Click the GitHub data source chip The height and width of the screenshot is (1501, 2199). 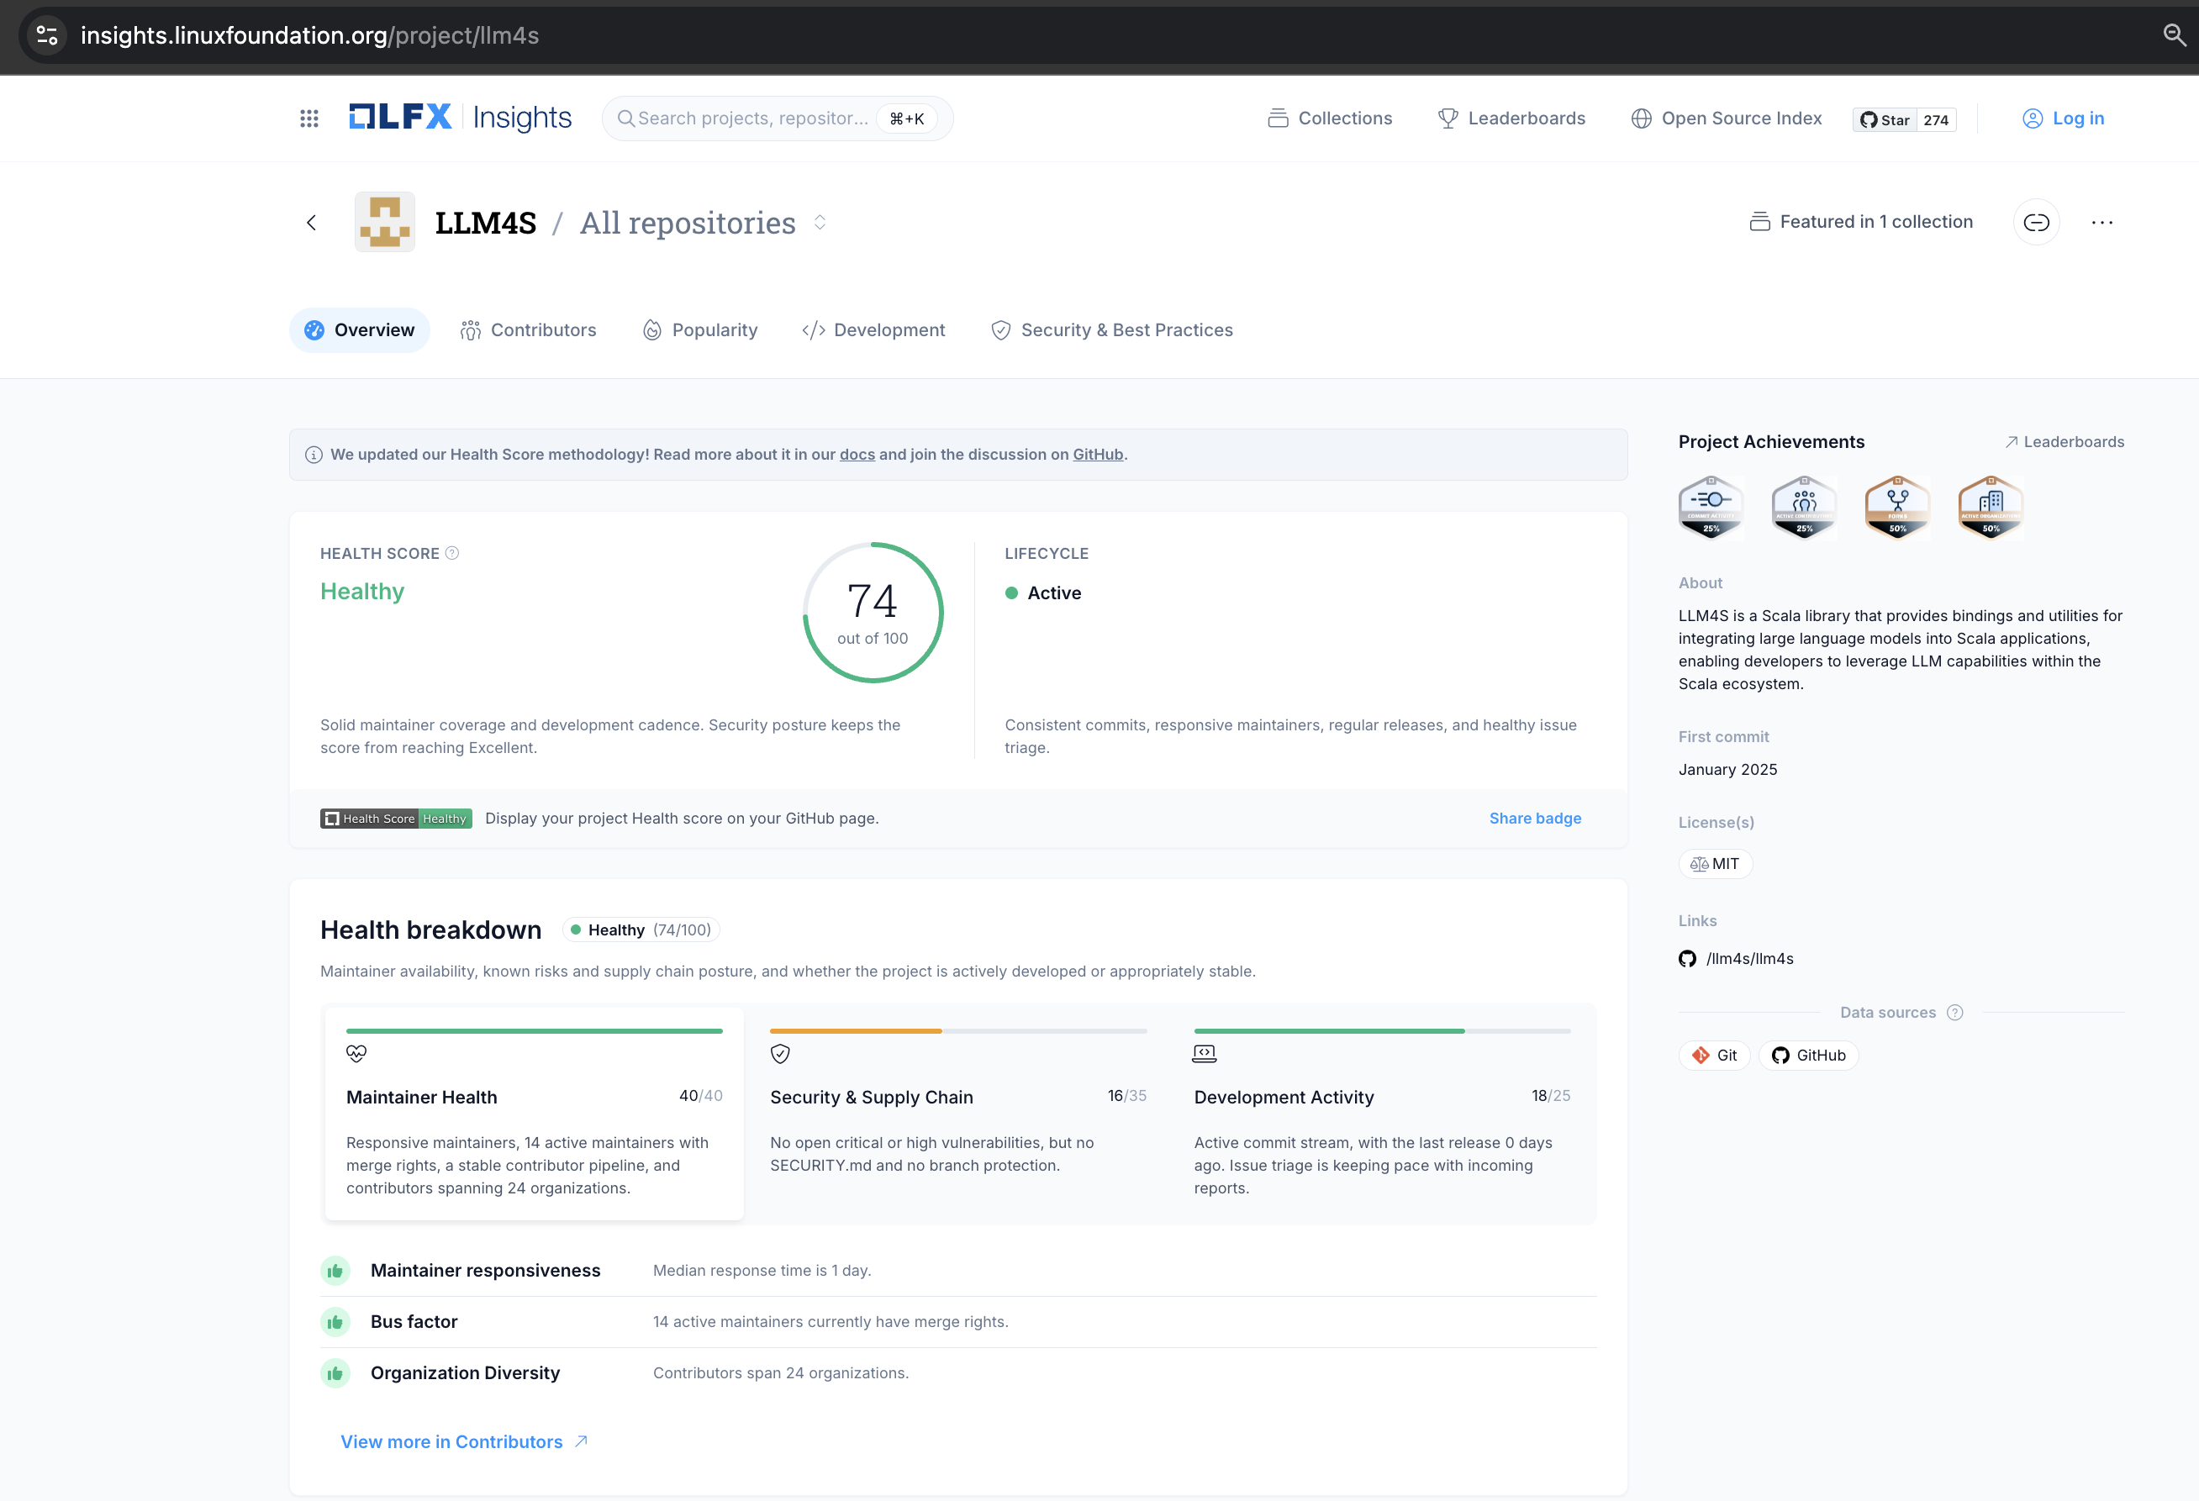click(x=1808, y=1056)
